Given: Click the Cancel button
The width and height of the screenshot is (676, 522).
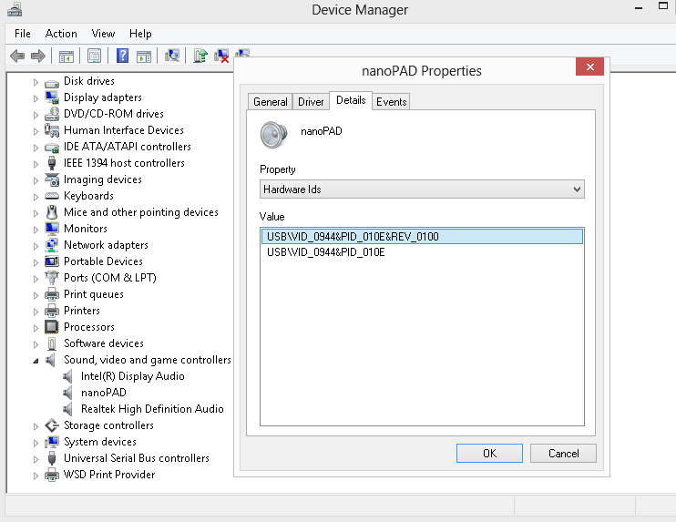Looking at the screenshot, I should [x=563, y=454].
